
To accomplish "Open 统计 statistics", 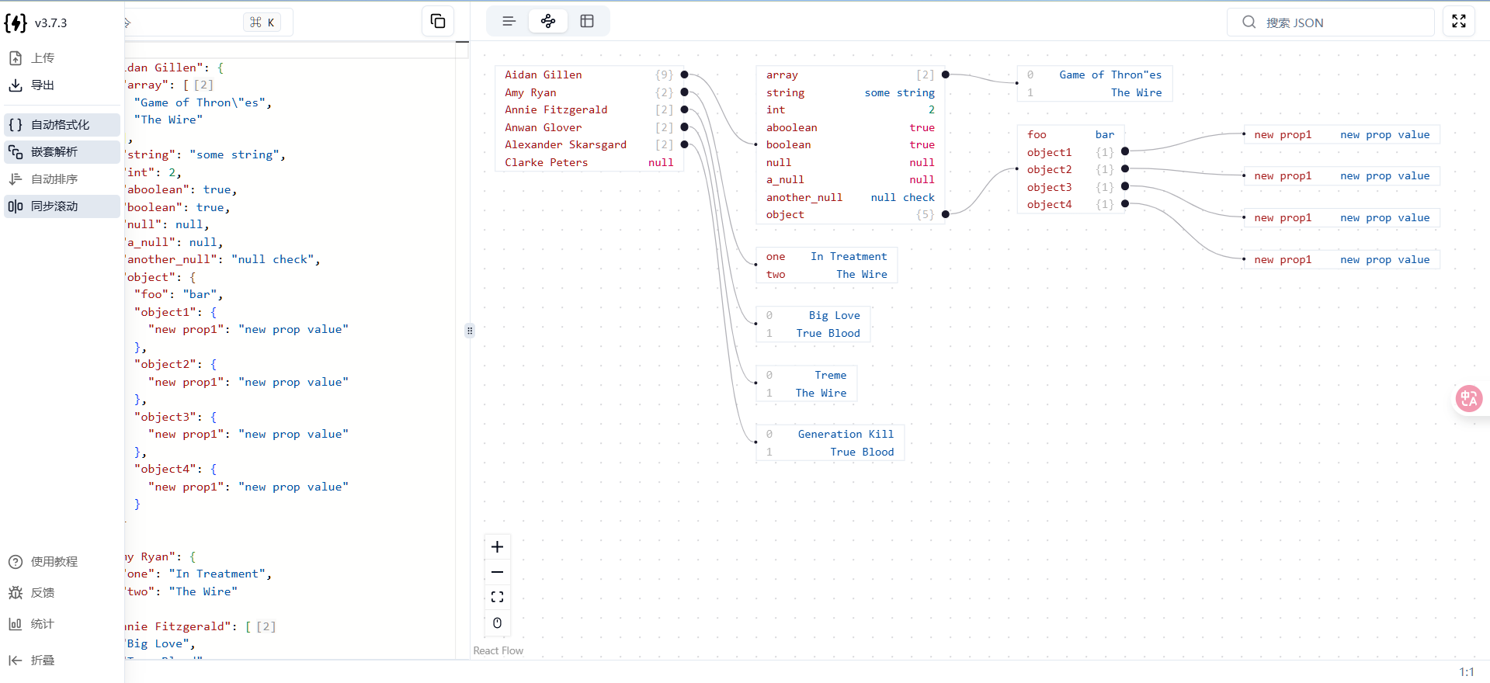I will [62, 623].
